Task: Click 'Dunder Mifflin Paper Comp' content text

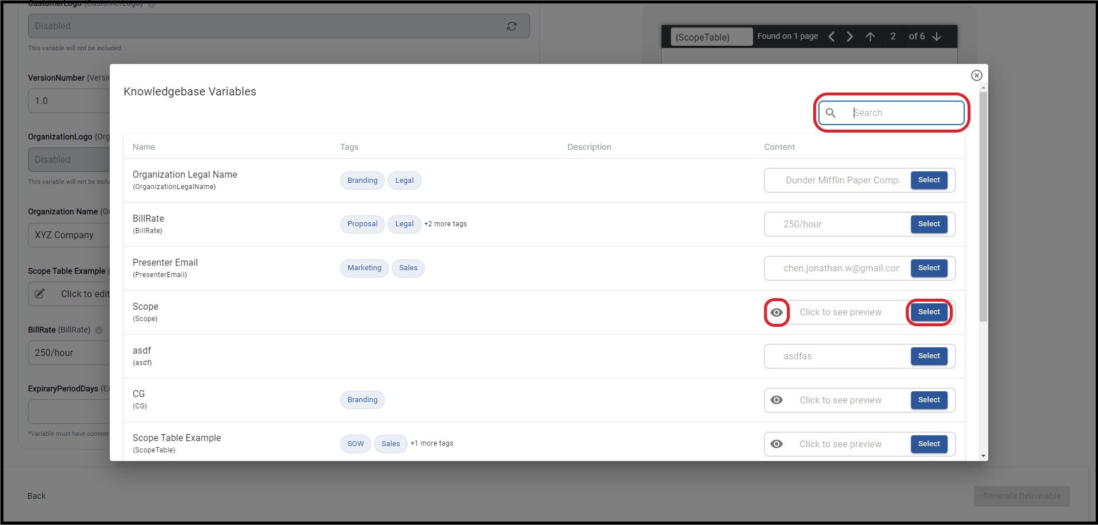Action: coord(842,180)
